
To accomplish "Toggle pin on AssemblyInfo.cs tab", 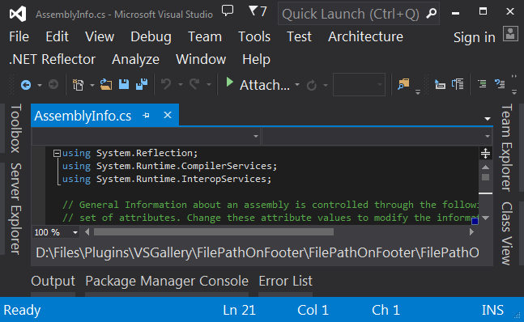I will pos(146,116).
